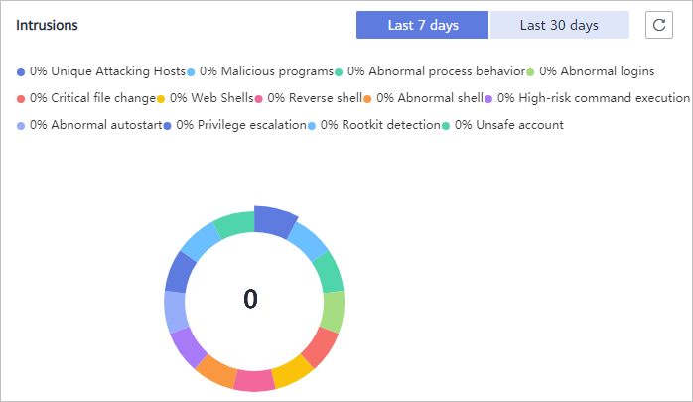Toggle Abnormal process behavior legend item
Screen dimensions: 693x402
(430, 71)
